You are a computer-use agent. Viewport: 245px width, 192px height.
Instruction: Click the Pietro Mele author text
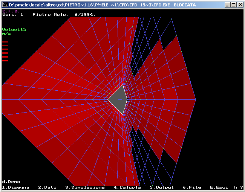pyautogui.click(x=50, y=15)
